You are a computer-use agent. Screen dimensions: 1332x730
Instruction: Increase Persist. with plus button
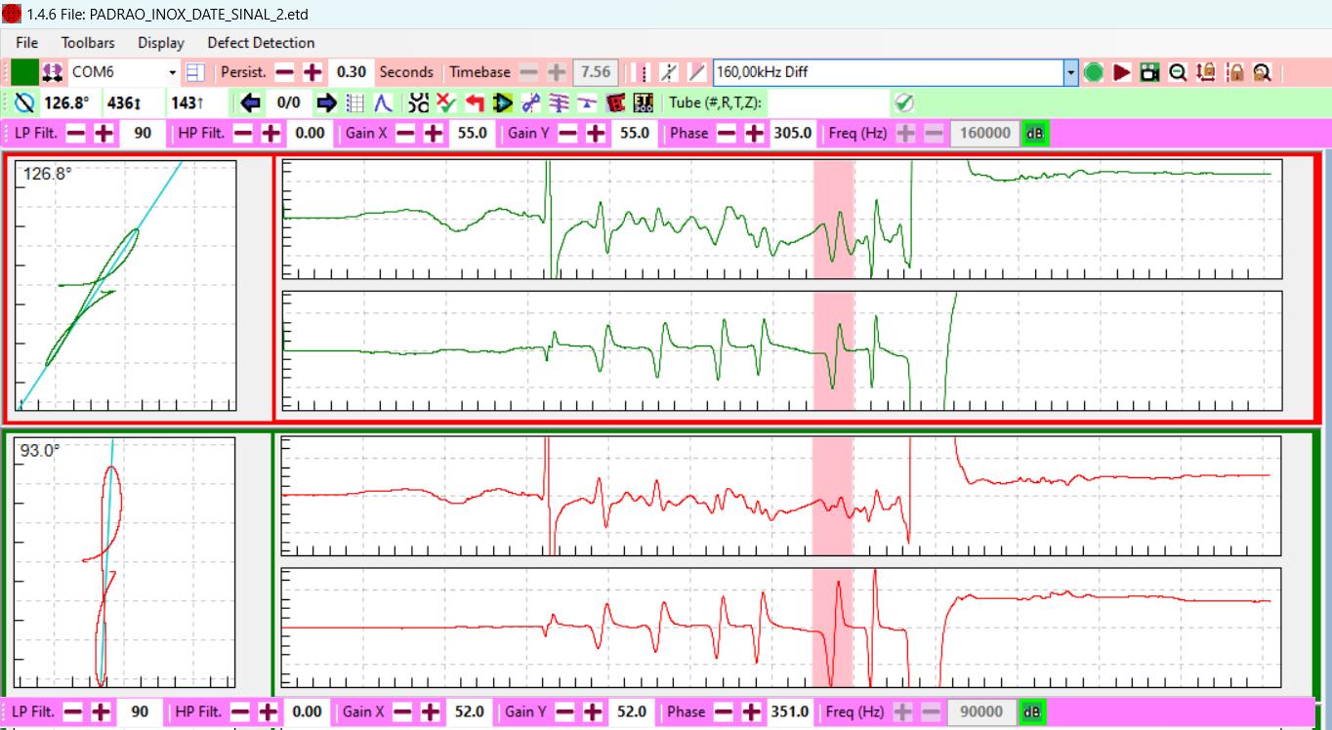(312, 72)
